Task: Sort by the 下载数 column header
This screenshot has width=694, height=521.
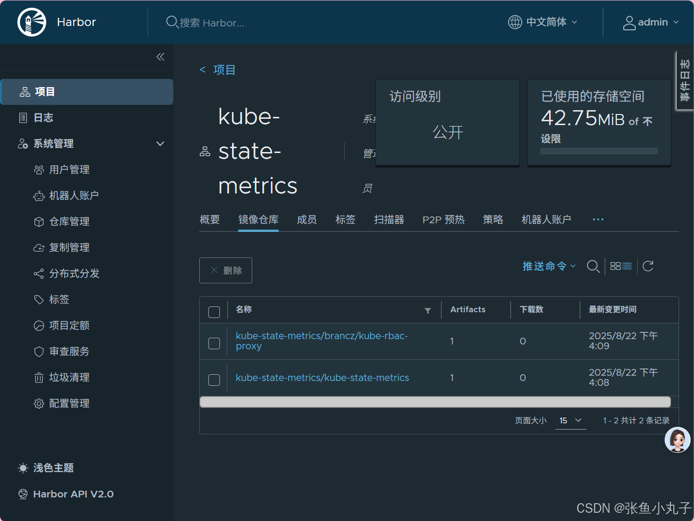Action: (x=531, y=309)
